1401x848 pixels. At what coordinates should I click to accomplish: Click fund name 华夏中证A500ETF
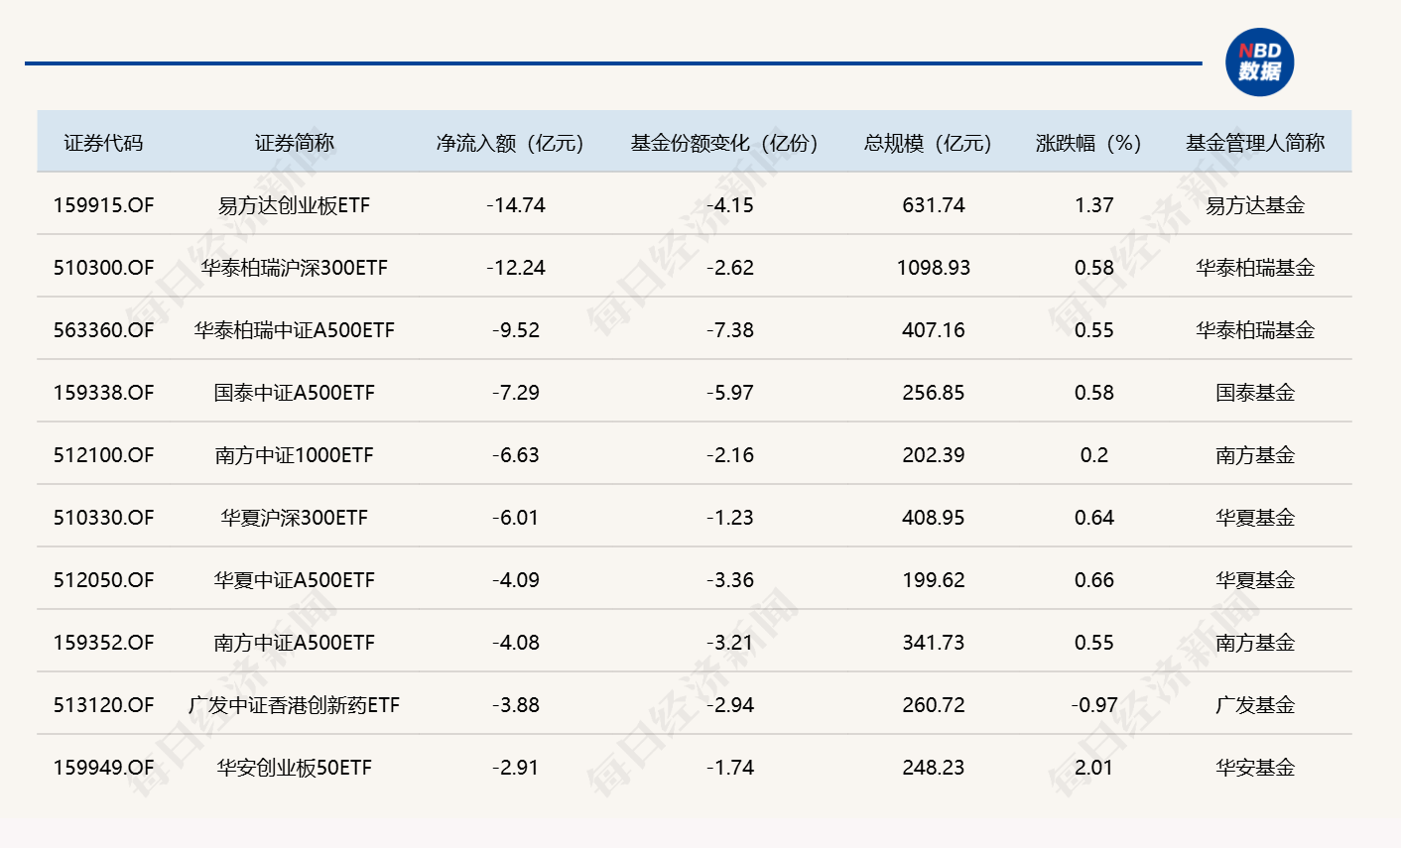tap(295, 580)
